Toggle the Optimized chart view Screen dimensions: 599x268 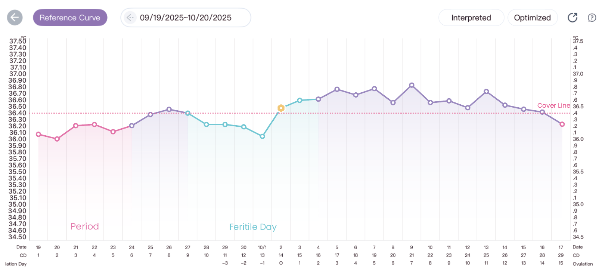point(533,17)
